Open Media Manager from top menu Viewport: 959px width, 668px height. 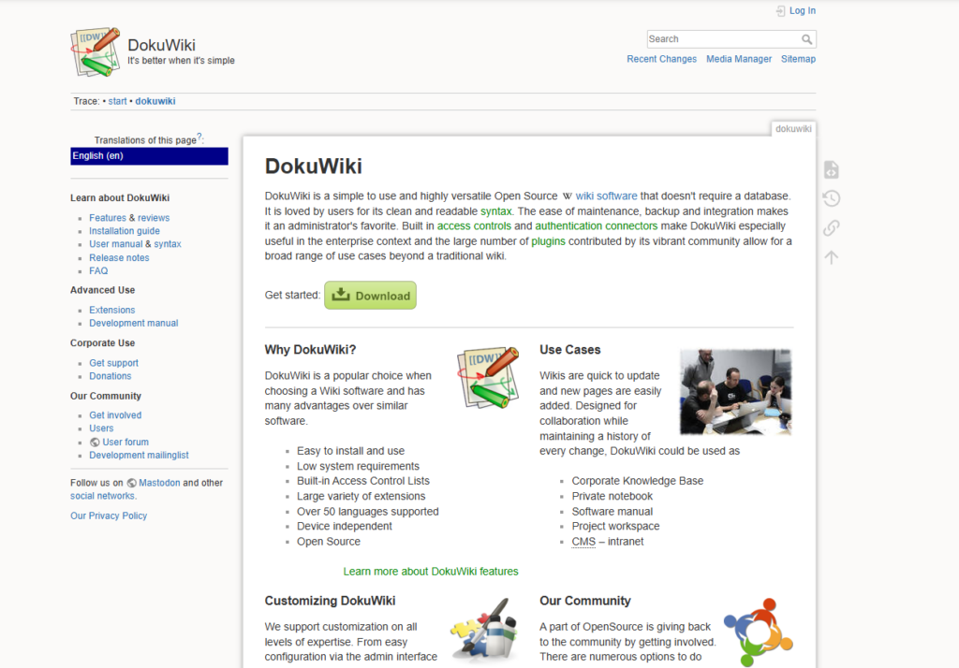coord(739,59)
